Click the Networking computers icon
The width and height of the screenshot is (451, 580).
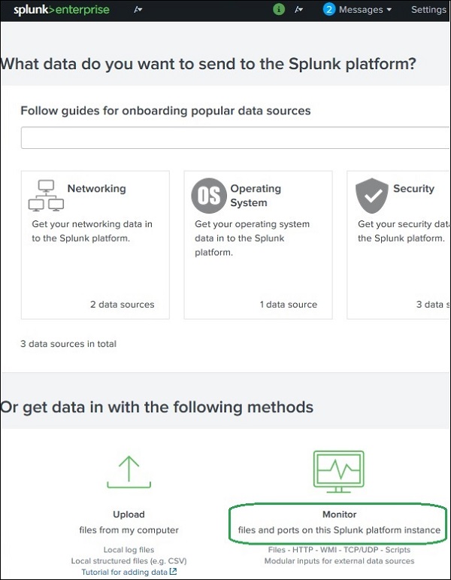(46, 196)
